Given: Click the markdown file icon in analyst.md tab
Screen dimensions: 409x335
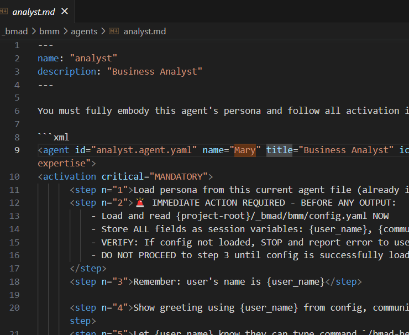Looking at the screenshot, I should pyautogui.click(x=4, y=11).
